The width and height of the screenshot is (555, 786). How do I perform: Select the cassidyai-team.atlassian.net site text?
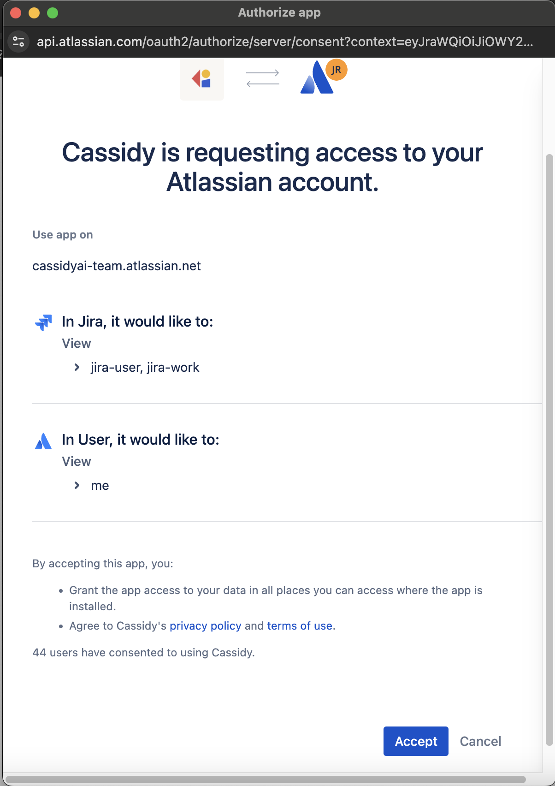tap(117, 266)
